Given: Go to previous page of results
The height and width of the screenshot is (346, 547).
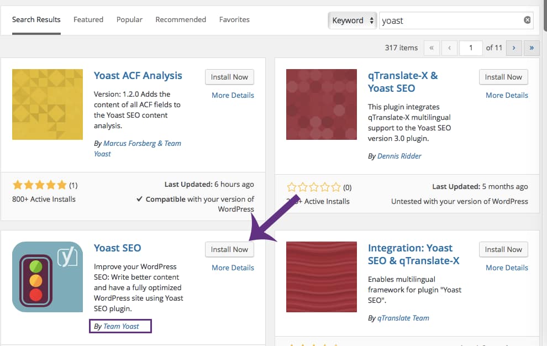Looking at the screenshot, I should tap(449, 48).
